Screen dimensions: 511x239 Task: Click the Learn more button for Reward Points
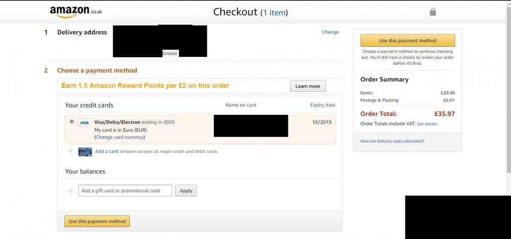(x=308, y=86)
